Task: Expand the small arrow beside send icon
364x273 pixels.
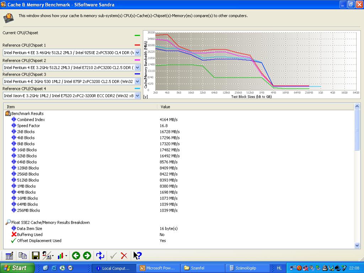Action: click(53, 256)
